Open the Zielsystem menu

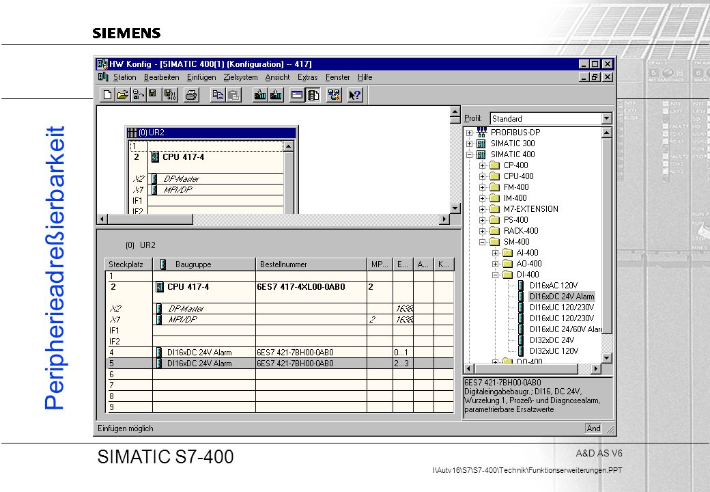240,77
